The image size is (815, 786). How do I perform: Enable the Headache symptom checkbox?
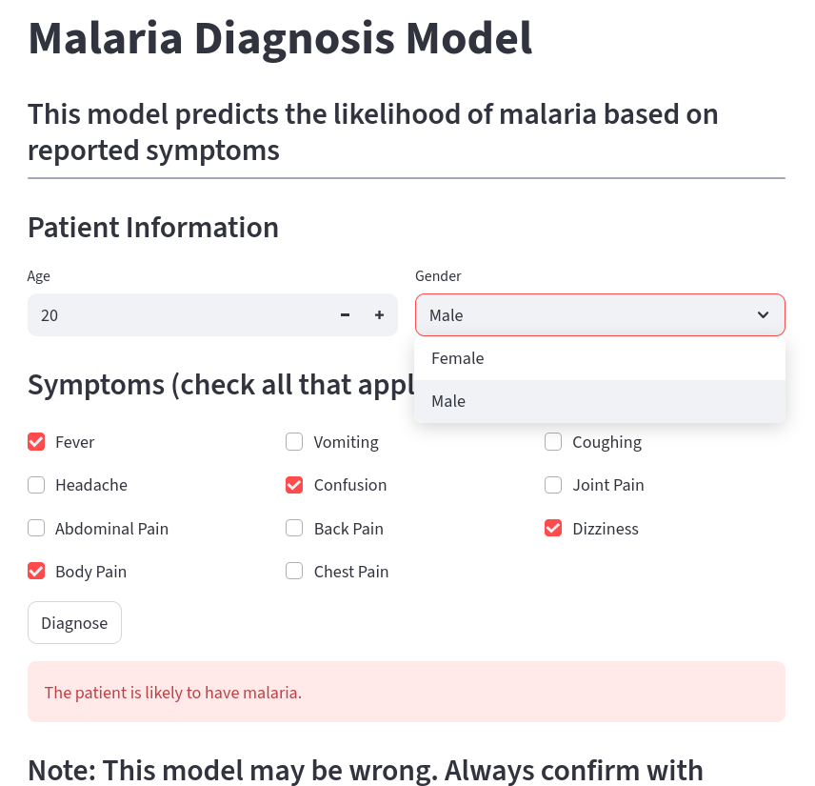click(37, 485)
